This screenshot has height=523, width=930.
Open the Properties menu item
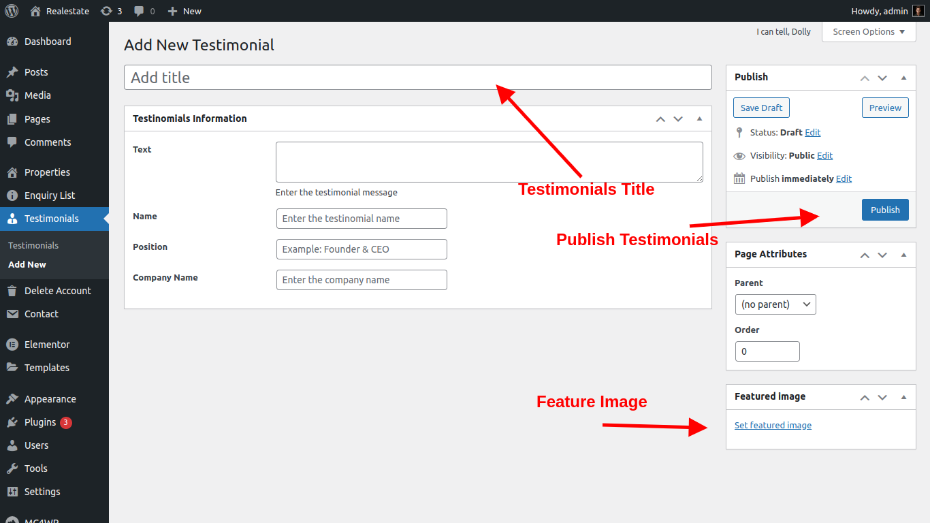(x=47, y=172)
